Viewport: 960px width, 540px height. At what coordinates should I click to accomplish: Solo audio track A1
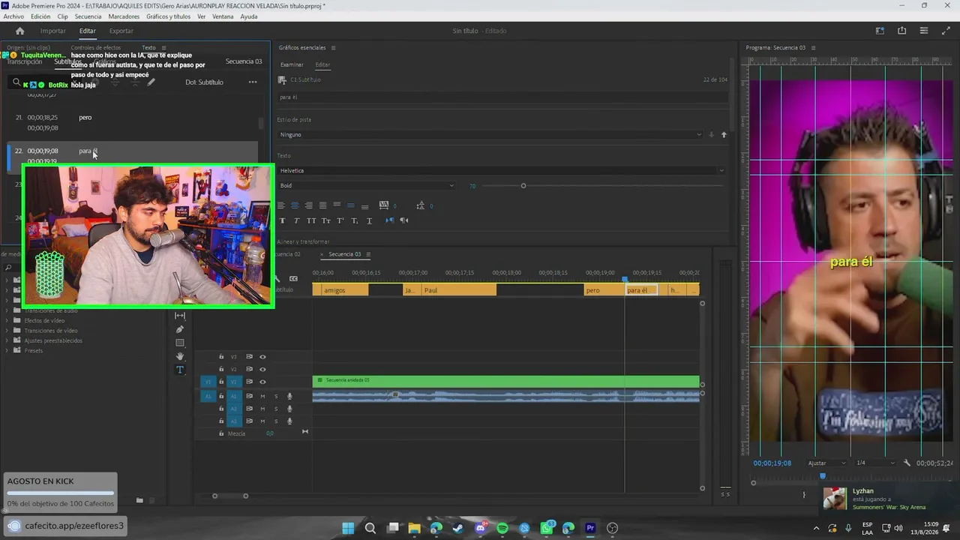click(x=276, y=396)
